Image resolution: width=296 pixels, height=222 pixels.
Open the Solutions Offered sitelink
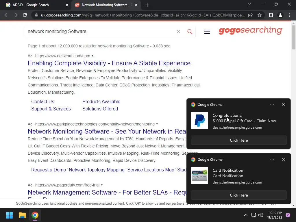tap(100, 109)
